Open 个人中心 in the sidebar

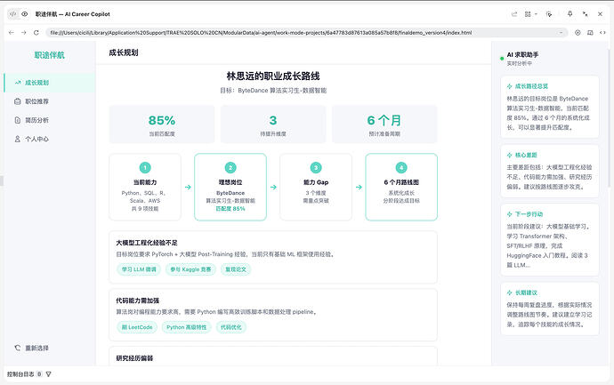49,139
